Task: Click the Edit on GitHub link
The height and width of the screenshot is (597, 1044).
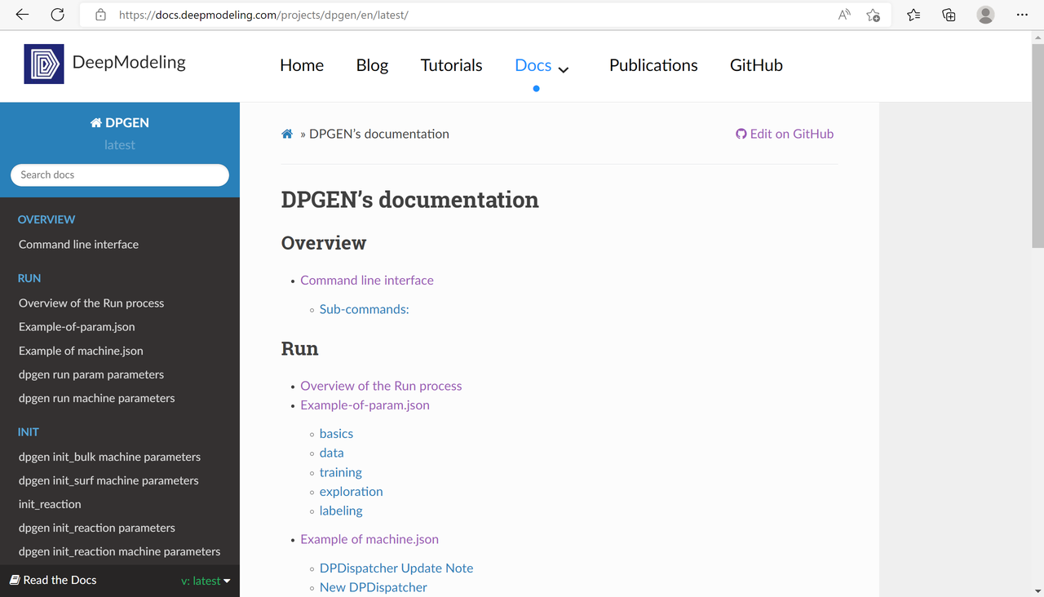Action: (x=792, y=134)
